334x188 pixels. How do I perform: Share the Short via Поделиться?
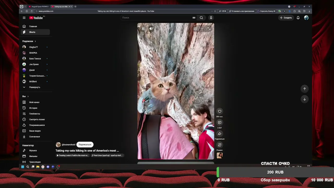pyautogui.click(x=220, y=134)
